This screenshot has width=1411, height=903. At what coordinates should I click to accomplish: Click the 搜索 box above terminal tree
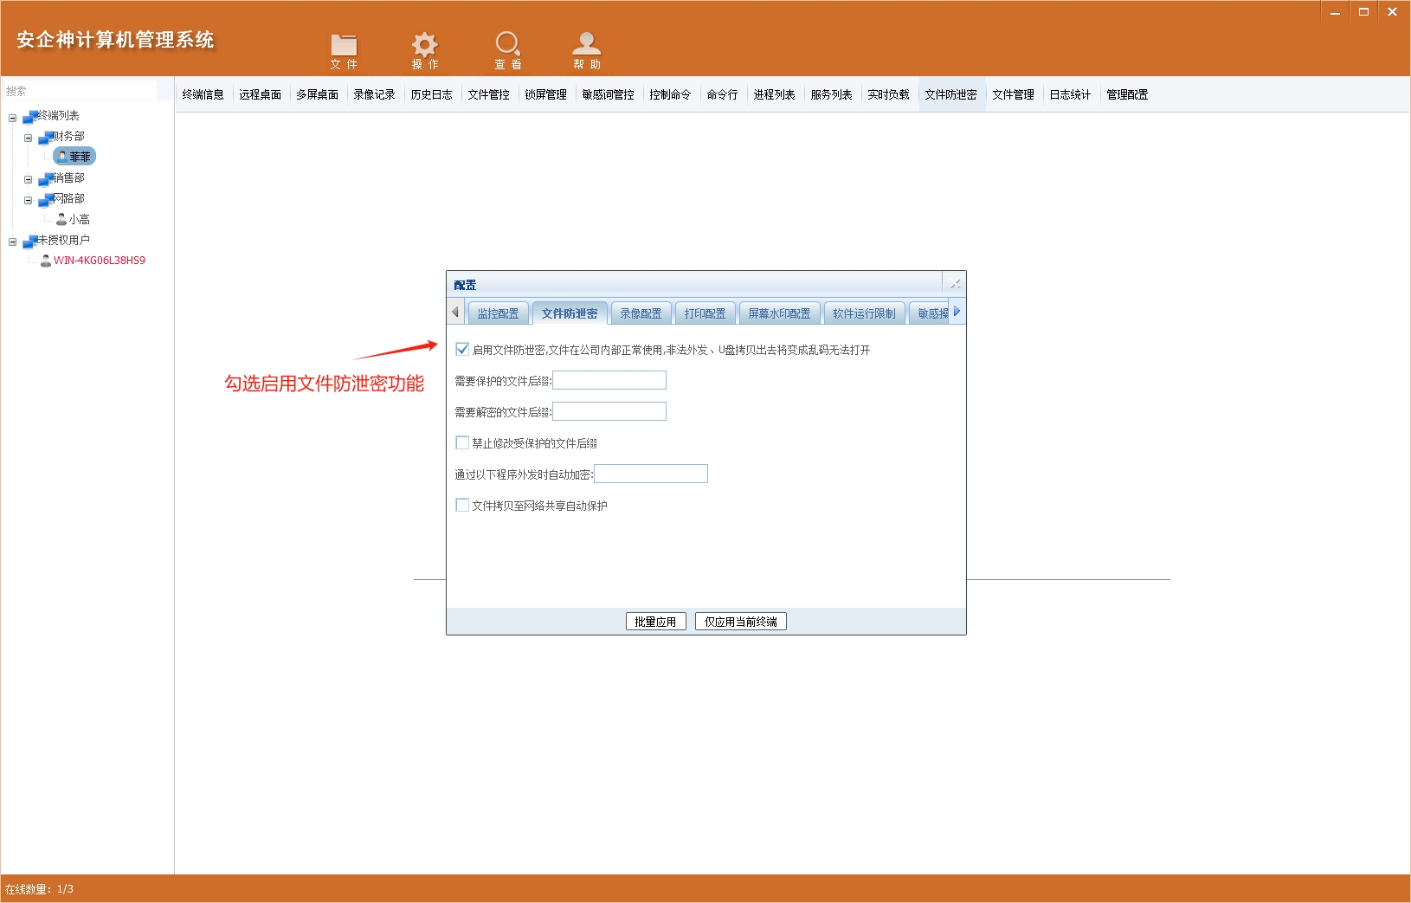79,91
